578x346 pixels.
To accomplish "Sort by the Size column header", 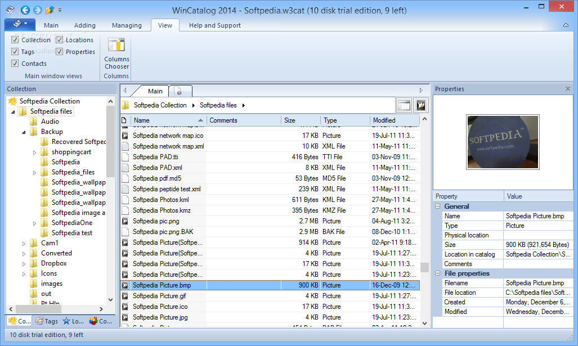I will click(301, 120).
